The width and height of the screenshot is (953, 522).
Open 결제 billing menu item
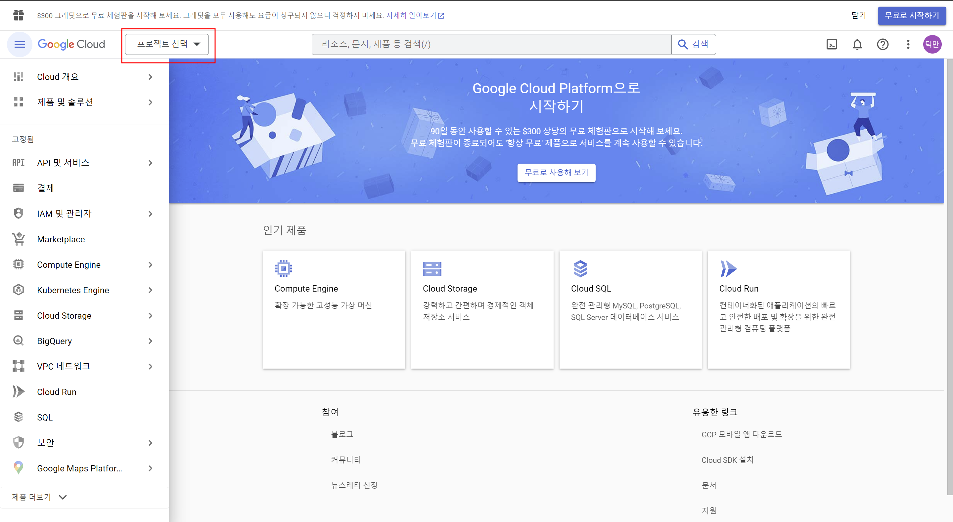46,188
